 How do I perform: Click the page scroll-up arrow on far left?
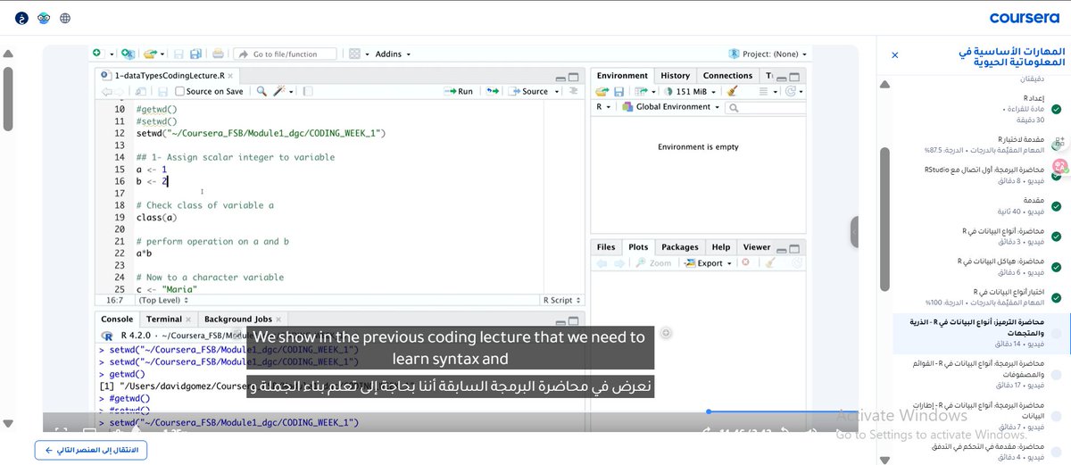pos(7,53)
